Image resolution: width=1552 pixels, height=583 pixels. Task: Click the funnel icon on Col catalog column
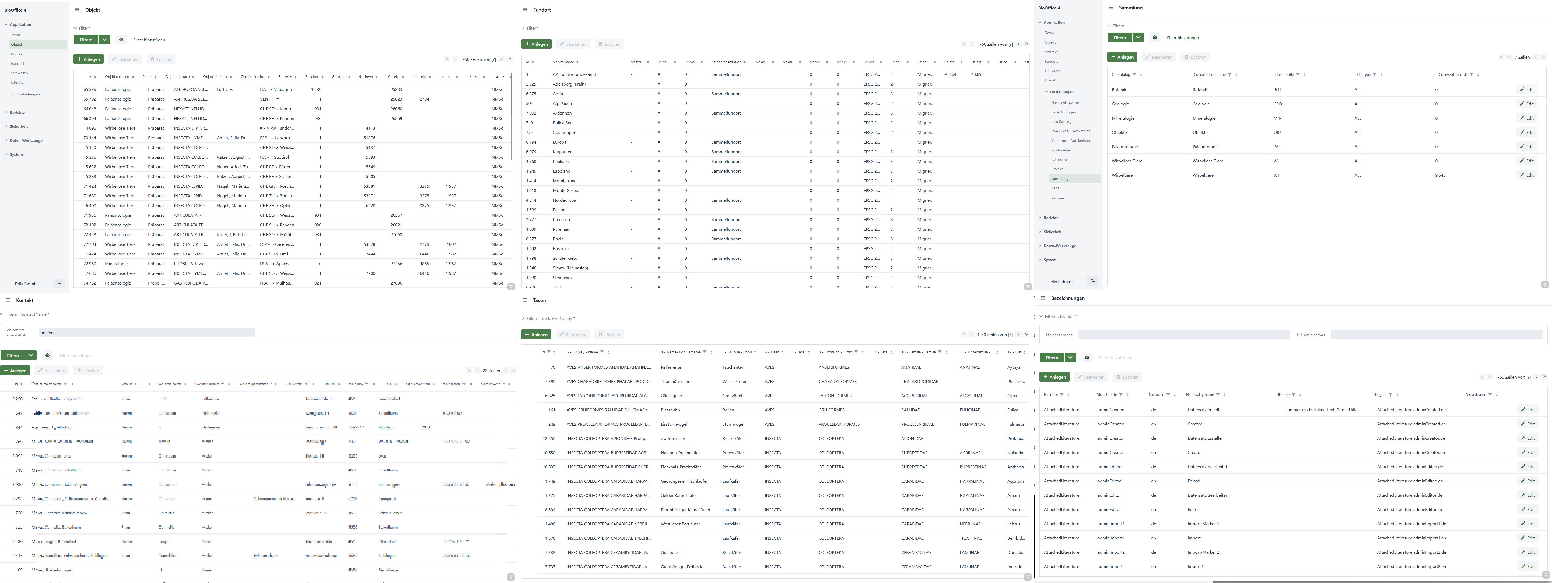[x=1134, y=74]
